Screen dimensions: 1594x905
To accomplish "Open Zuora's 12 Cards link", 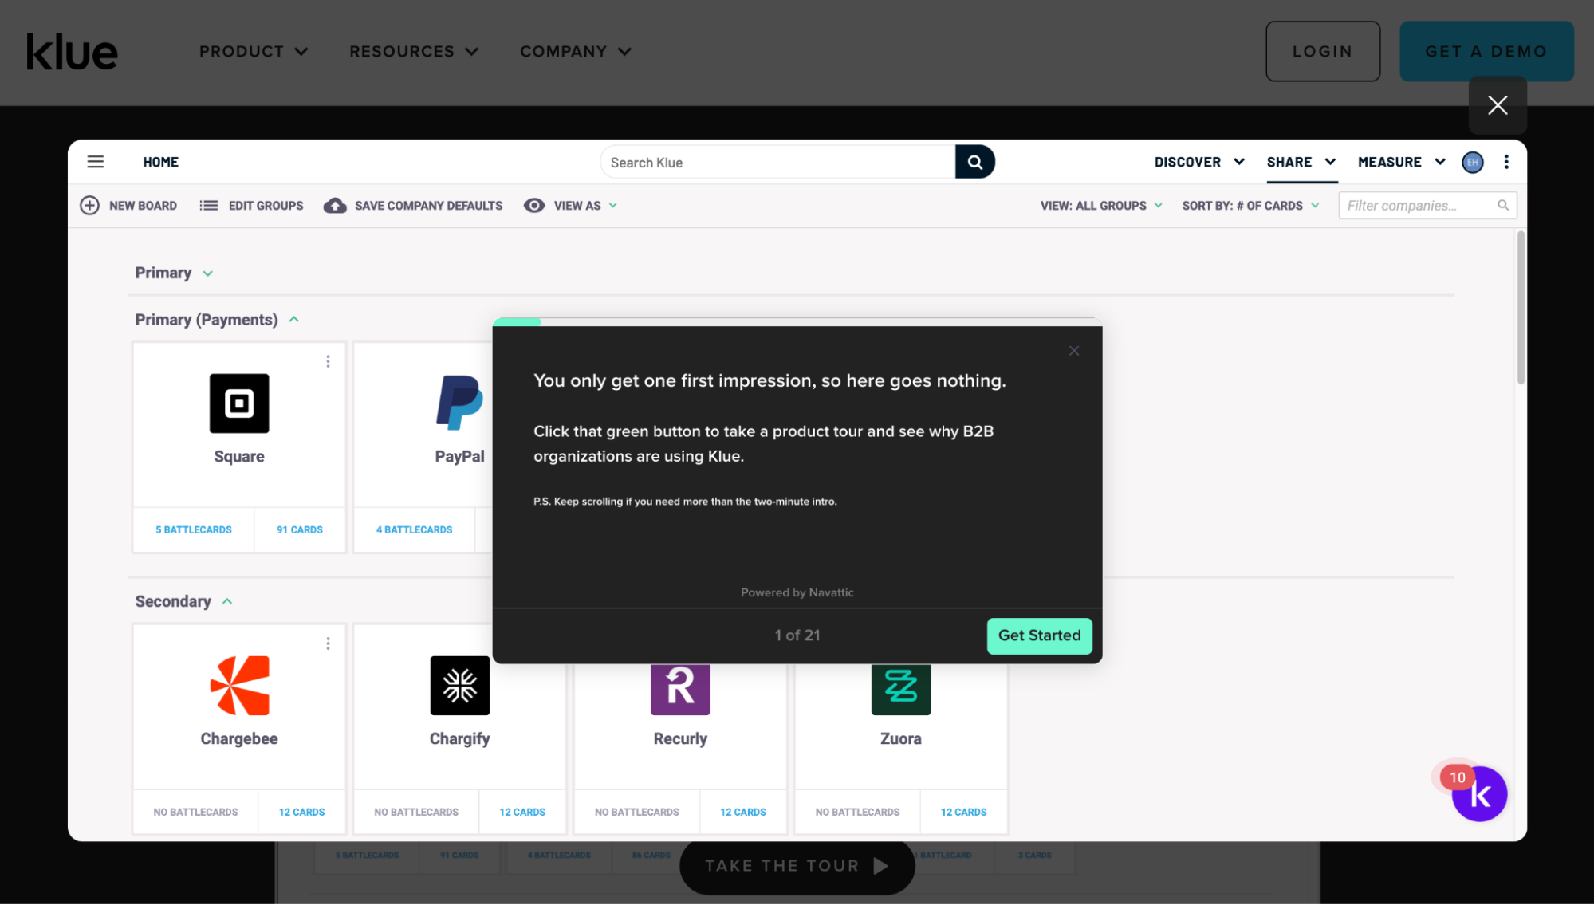I will pyautogui.click(x=963, y=812).
